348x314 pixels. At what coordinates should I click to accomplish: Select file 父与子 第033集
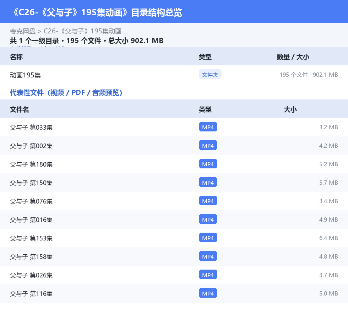coord(31,127)
